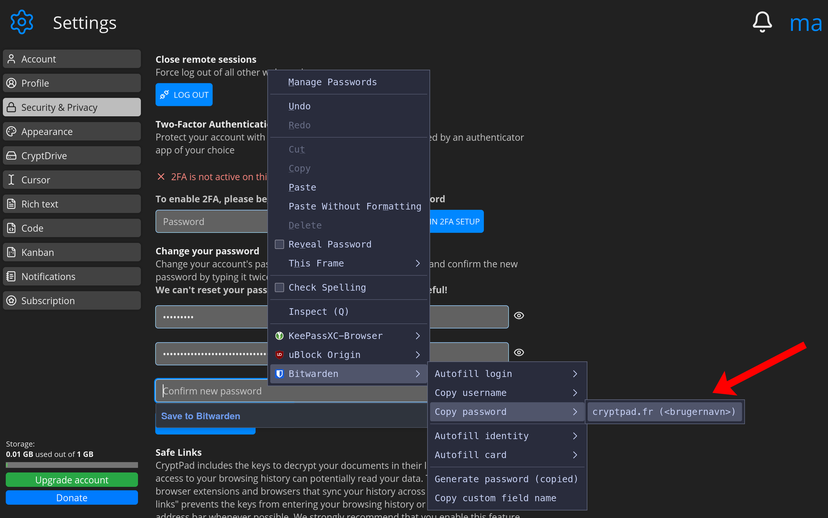Click the notification bell icon
Image resolution: width=828 pixels, height=518 pixels.
point(762,22)
